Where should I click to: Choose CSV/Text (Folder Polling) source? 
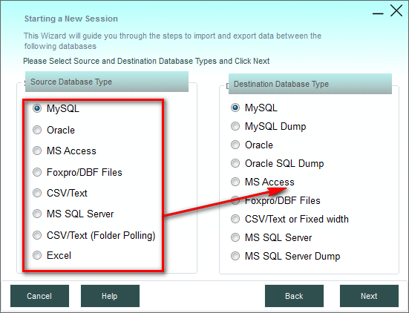[x=37, y=235]
